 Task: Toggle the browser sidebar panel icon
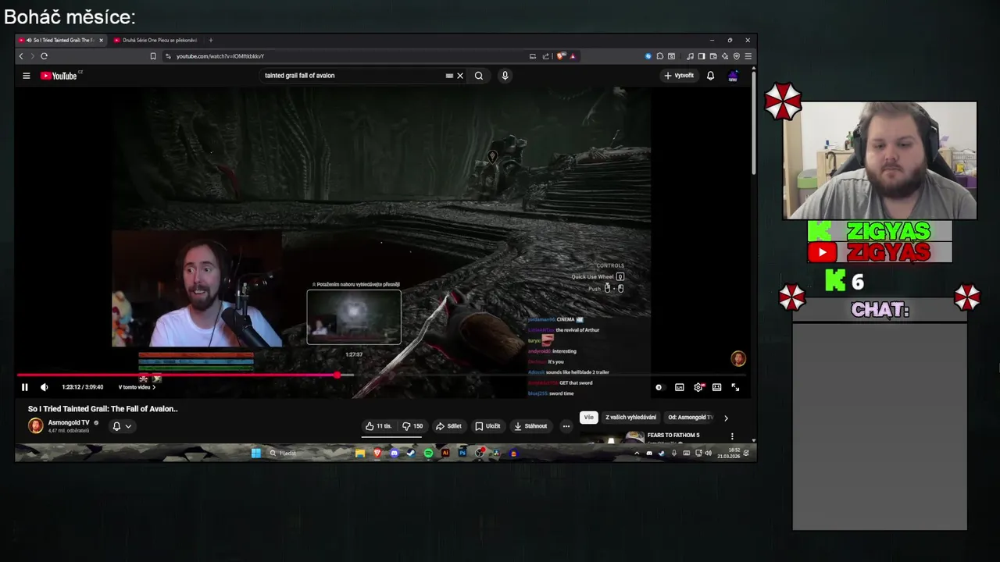pyautogui.click(x=702, y=56)
